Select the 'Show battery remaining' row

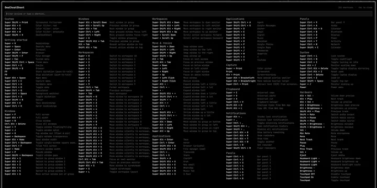262,132
